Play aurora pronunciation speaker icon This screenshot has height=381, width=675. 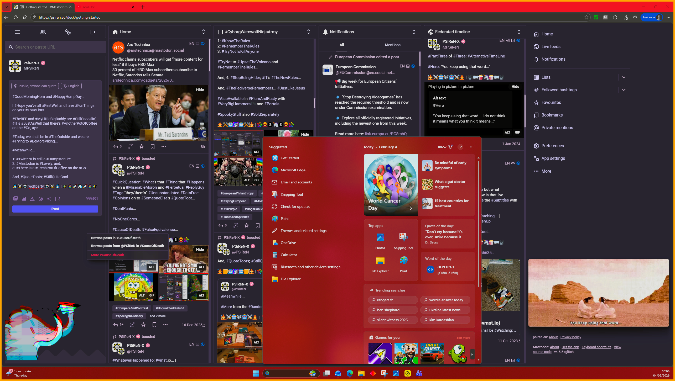430,269
